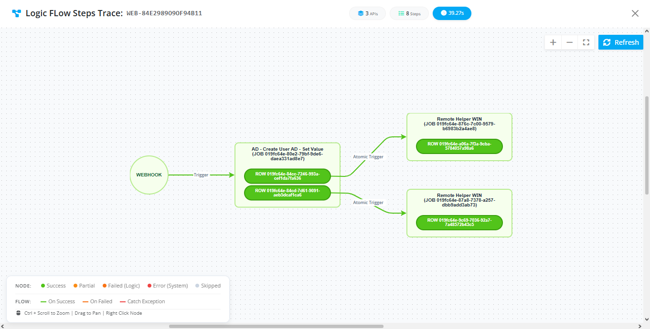Click the Error (System) legend entry
650x329 pixels.
(x=168, y=286)
